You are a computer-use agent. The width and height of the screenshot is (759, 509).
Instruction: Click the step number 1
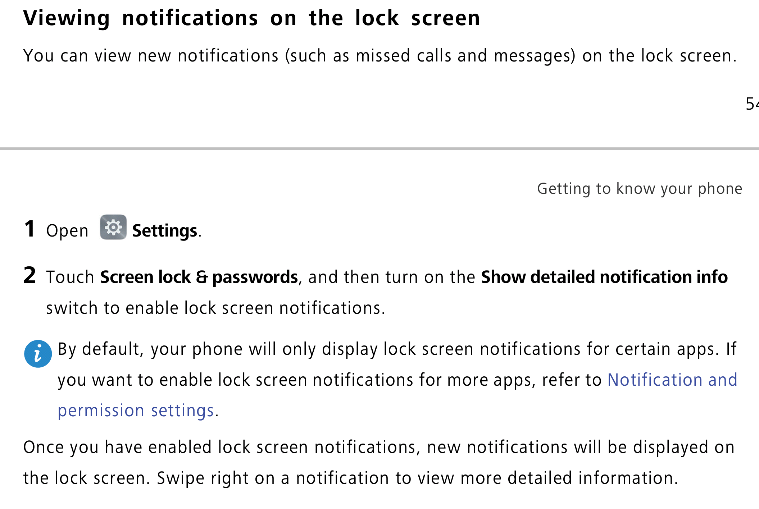(29, 229)
